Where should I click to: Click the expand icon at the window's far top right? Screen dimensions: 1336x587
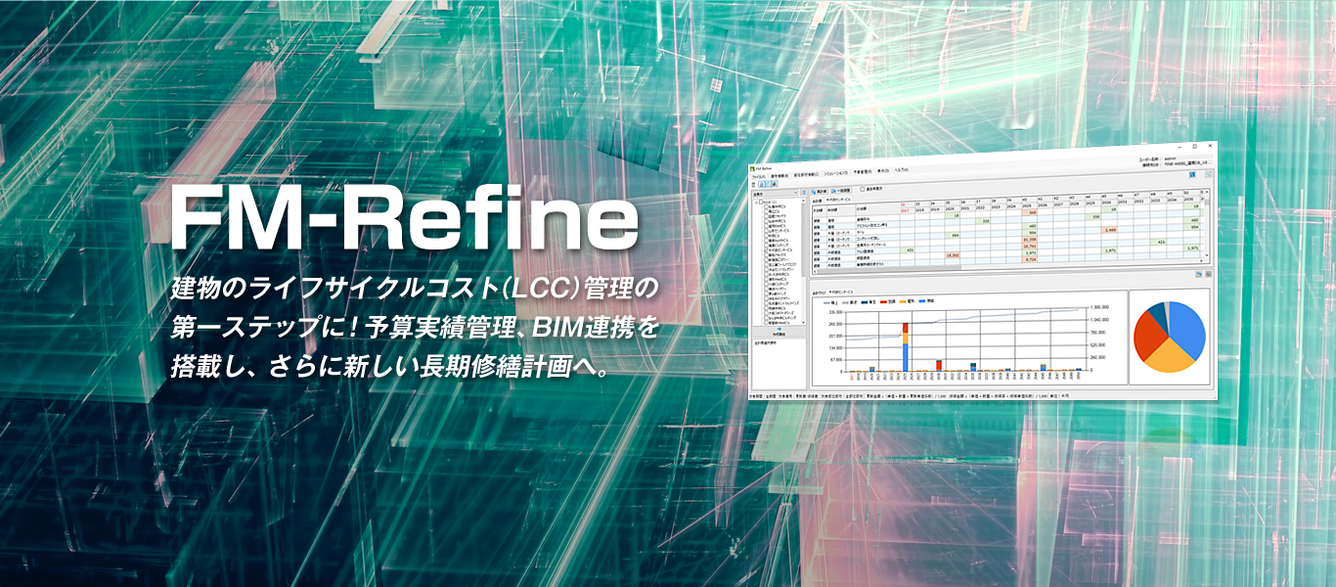click(x=1208, y=174)
